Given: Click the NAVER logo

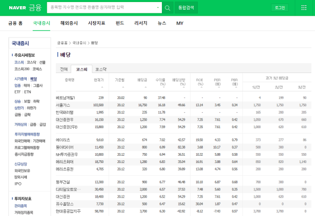Looking at the screenshot, I should pyautogui.click(x=17, y=8).
